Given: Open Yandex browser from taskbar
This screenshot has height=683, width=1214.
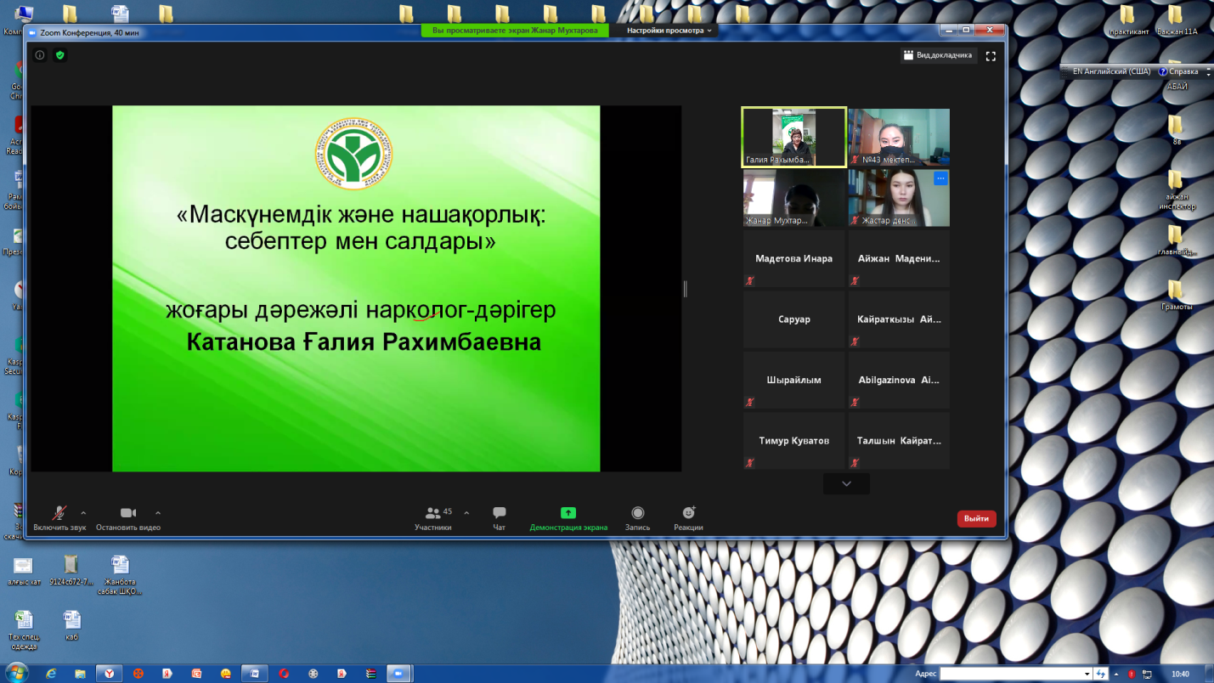Looking at the screenshot, I should 109,674.
